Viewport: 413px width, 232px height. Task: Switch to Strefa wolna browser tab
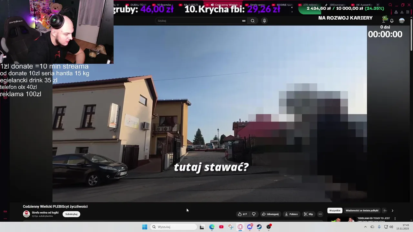[x=255, y=5]
